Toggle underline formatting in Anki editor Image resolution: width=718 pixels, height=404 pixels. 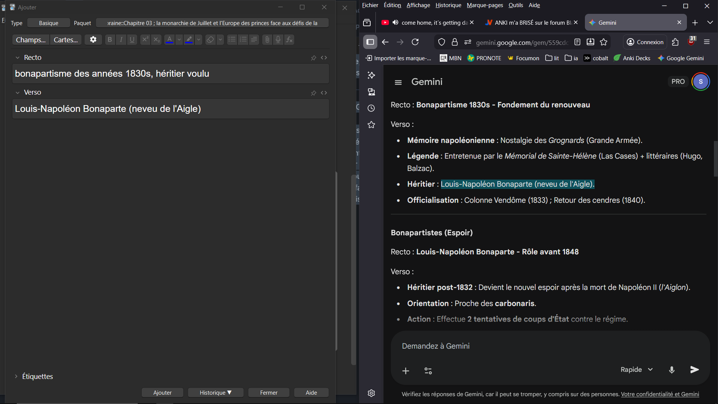point(132,40)
